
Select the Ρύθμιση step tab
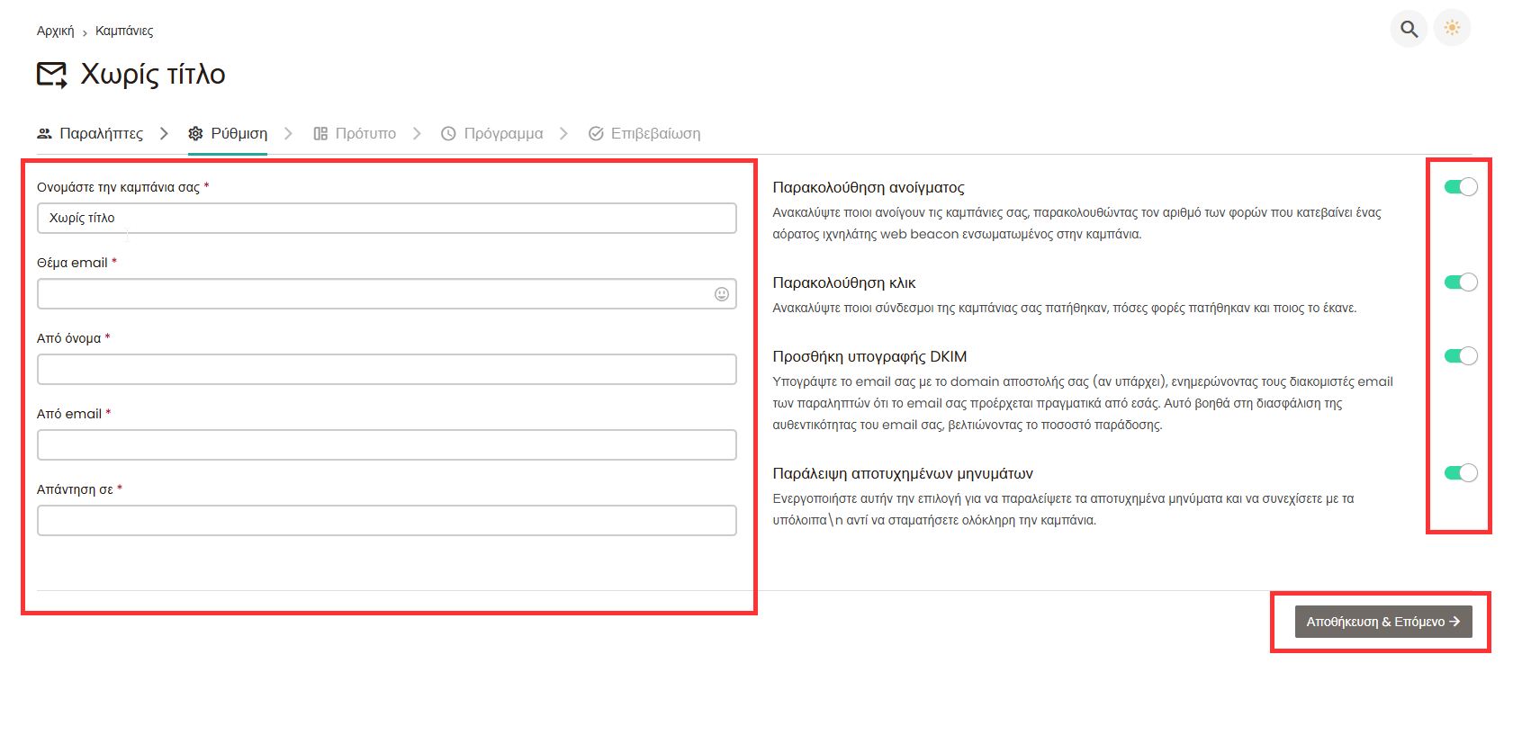pyautogui.click(x=228, y=133)
